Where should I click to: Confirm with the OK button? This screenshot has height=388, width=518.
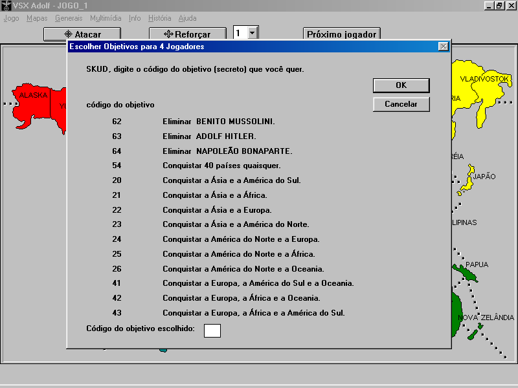click(401, 85)
